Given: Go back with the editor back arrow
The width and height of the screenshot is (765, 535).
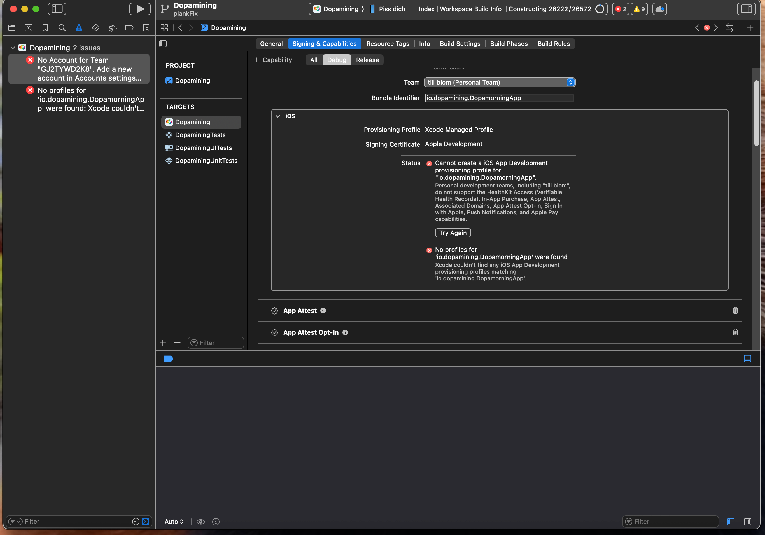Looking at the screenshot, I should [180, 28].
